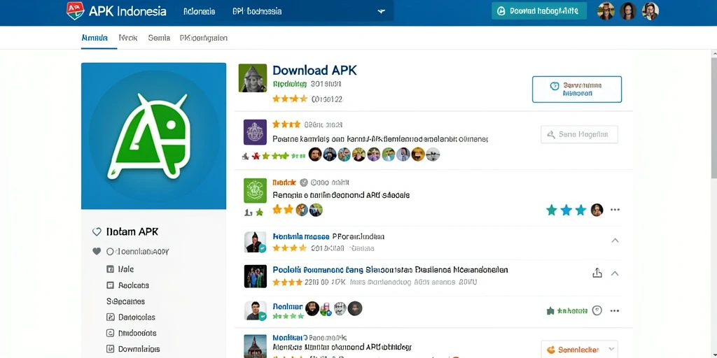Open the Download APK title link
Viewport: 717px width, 358px height.
coord(314,71)
